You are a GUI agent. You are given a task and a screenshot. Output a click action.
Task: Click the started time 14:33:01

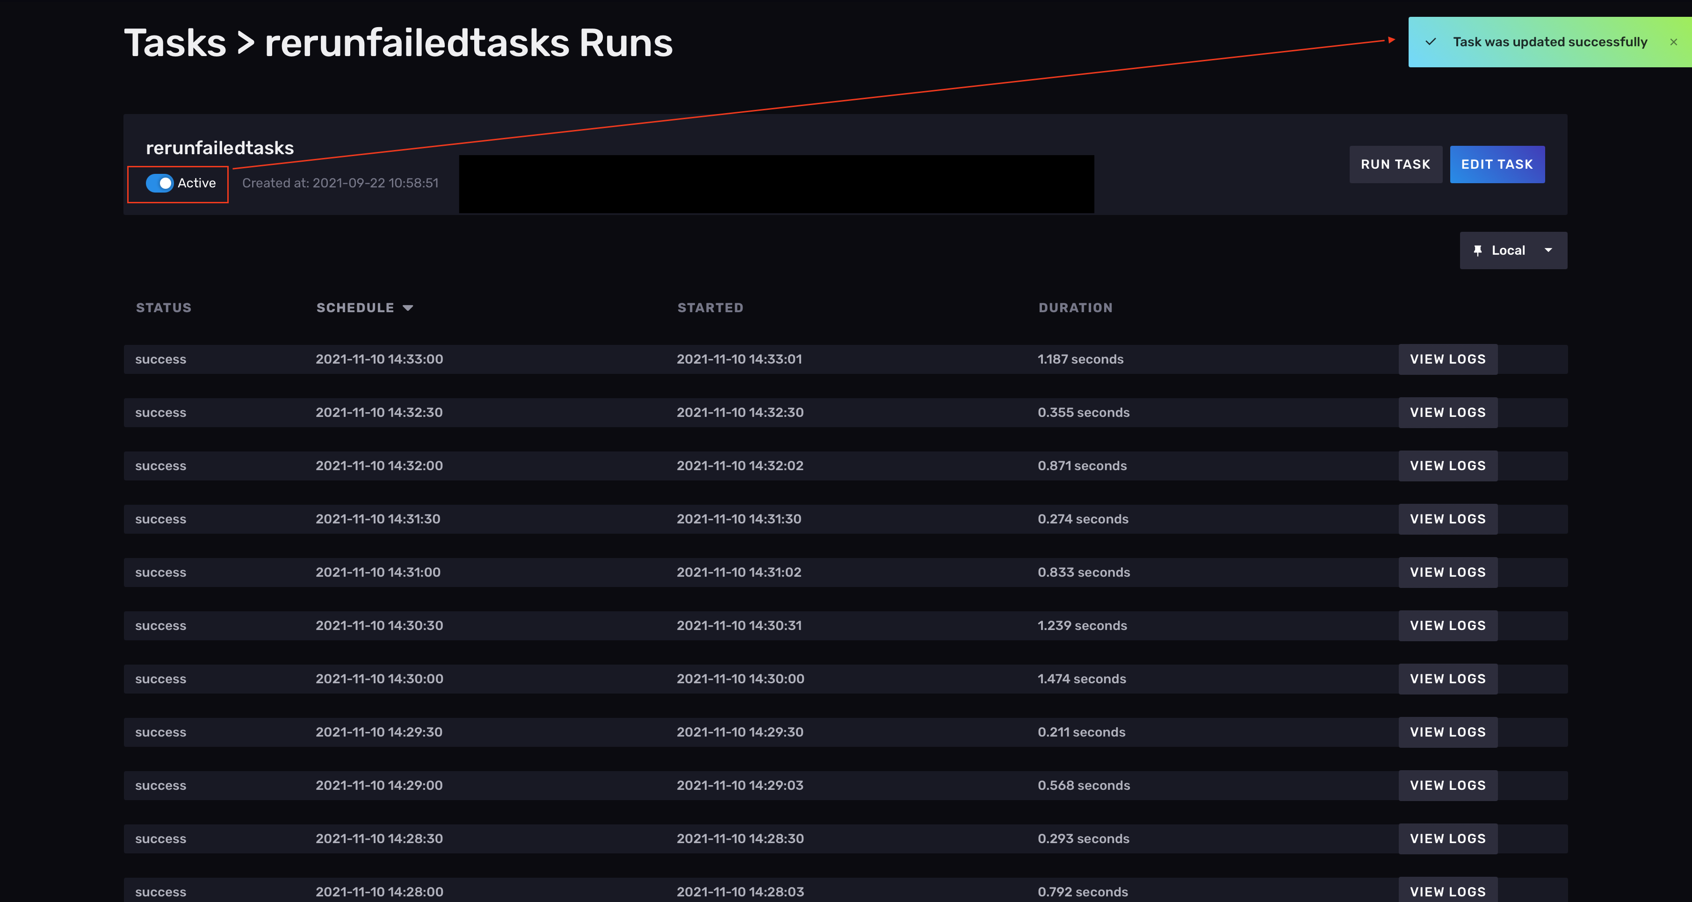pos(739,359)
